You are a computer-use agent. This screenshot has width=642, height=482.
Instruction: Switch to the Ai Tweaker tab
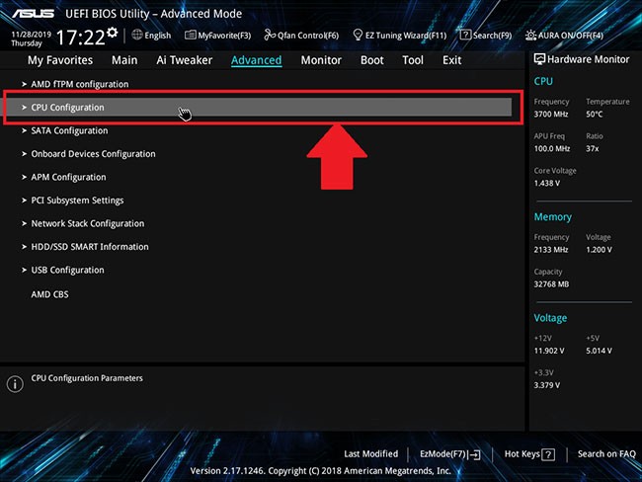pos(184,60)
